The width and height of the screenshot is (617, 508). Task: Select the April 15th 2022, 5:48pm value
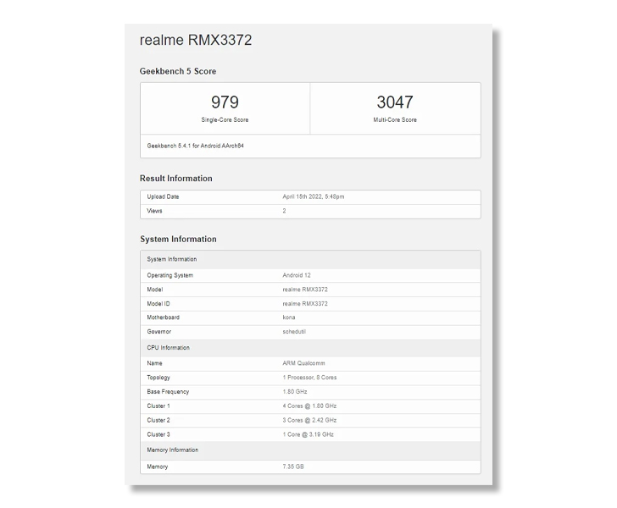coord(314,196)
